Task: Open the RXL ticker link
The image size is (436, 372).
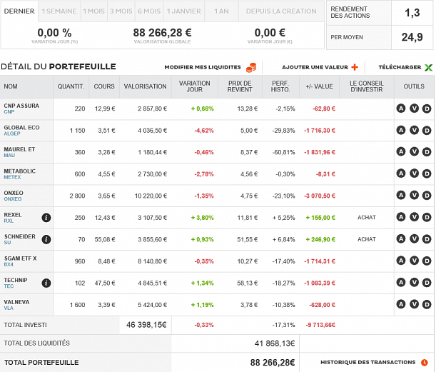Action: pos(9,221)
